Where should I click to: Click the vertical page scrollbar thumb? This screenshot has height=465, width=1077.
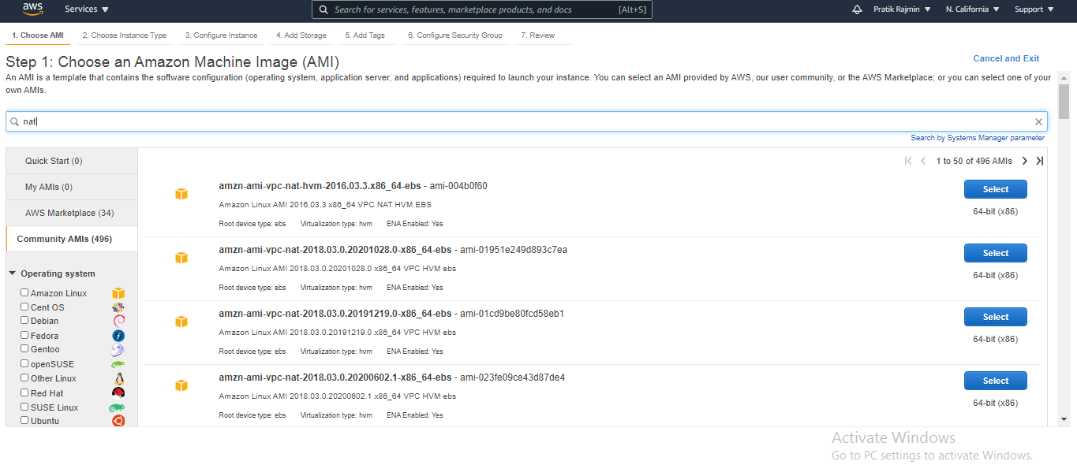(1064, 102)
